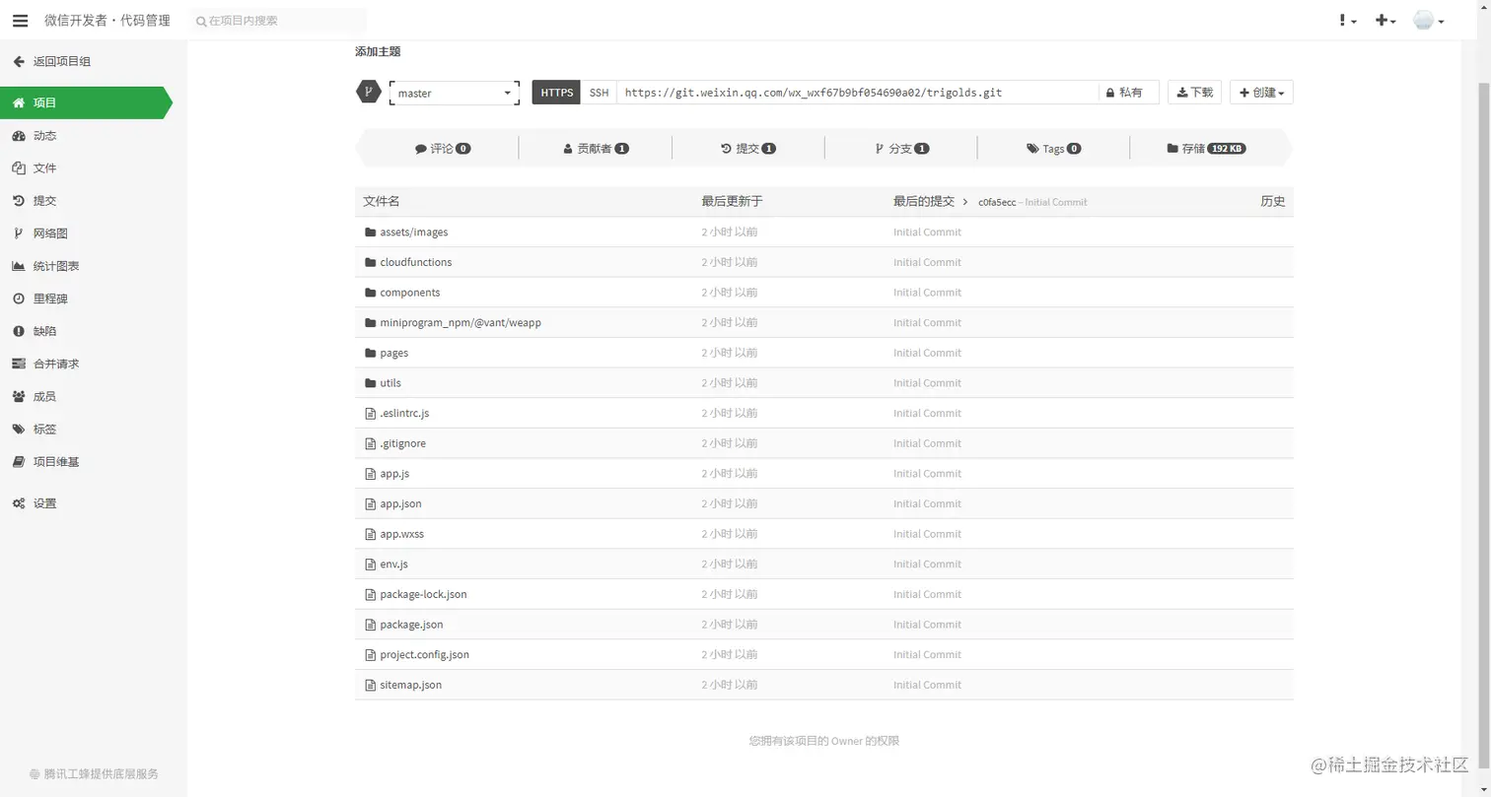Open the 提交 commits count tab
The height and width of the screenshot is (797, 1491).
748,149
